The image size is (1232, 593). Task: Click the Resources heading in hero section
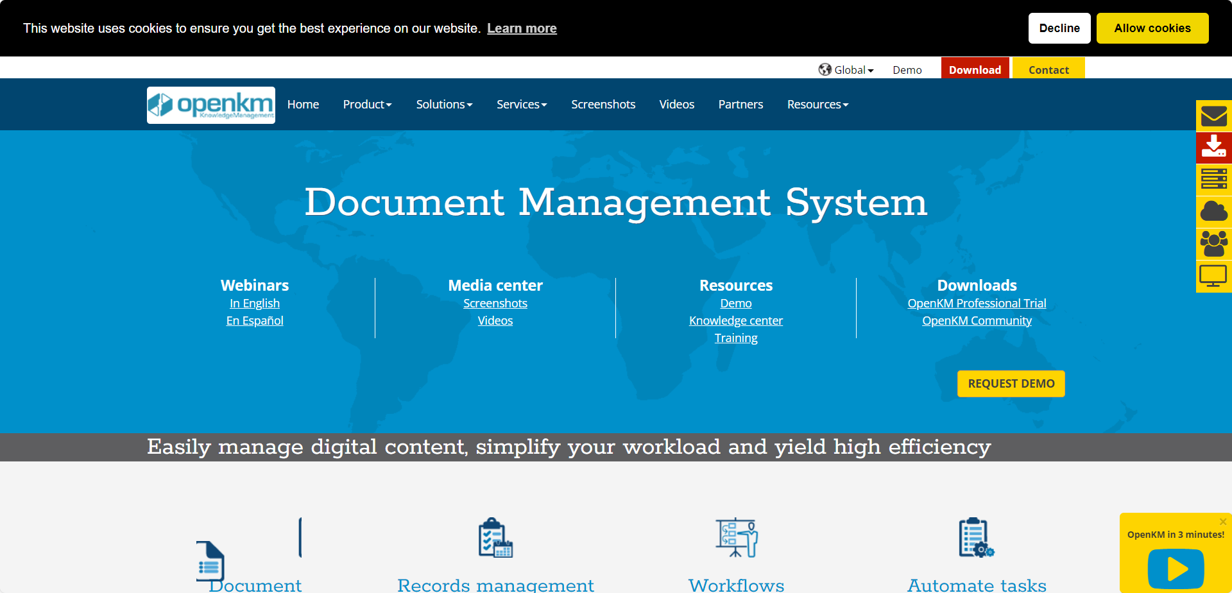736,286
